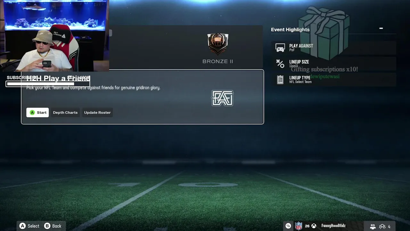Click the B Back prompt icon

[47, 226]
